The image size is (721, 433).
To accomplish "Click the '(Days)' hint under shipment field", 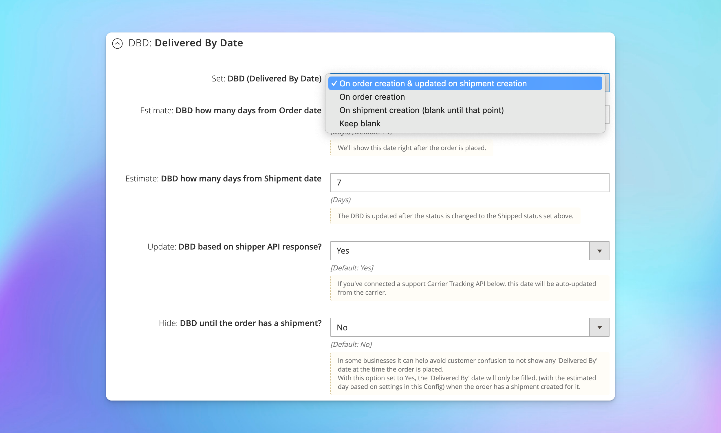I will 341,200.
